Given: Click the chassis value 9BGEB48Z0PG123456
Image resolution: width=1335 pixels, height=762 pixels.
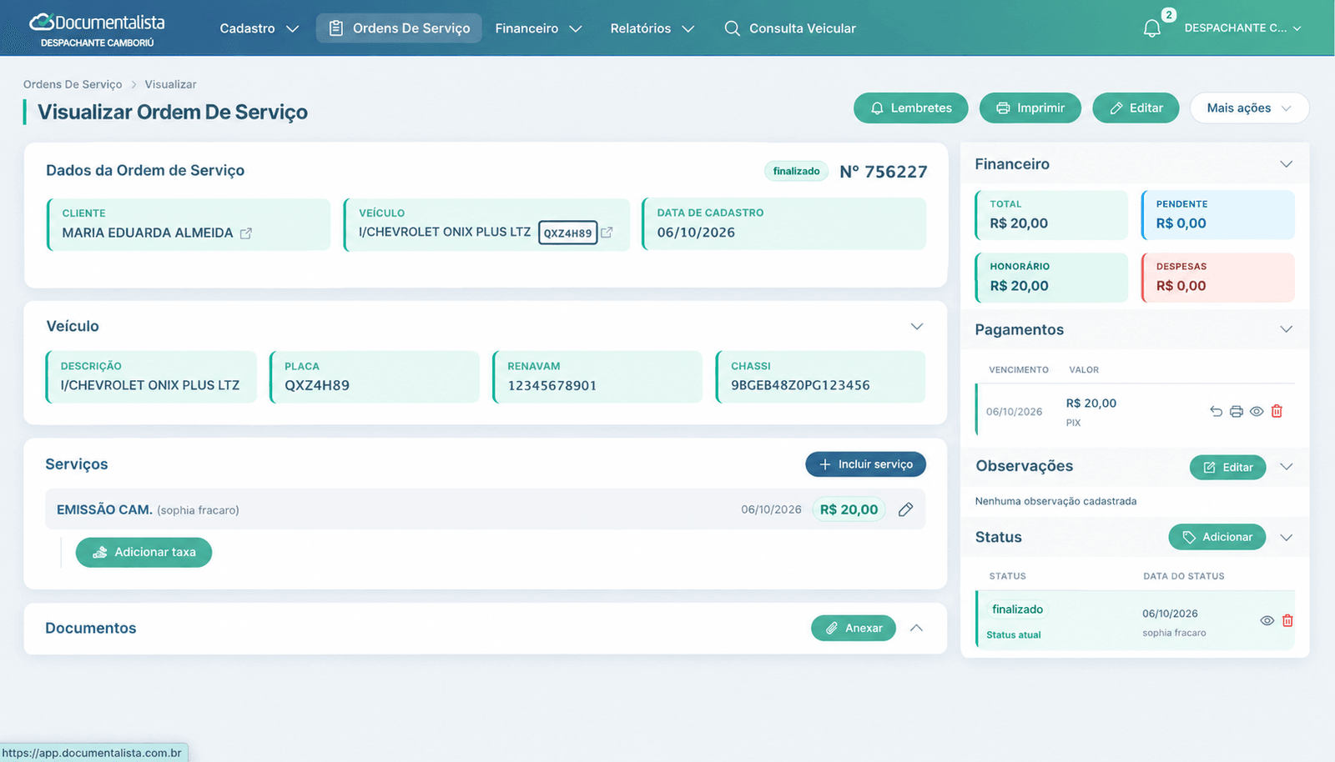Looking at the screenshot, I should click(800, 385).
